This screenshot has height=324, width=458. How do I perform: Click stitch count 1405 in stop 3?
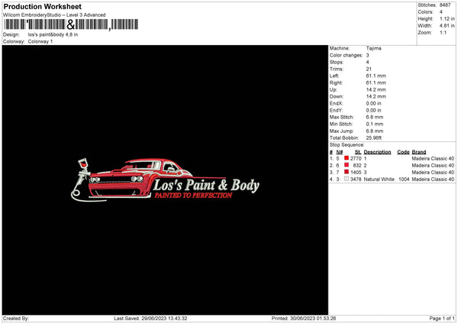[x=356, y=173]
